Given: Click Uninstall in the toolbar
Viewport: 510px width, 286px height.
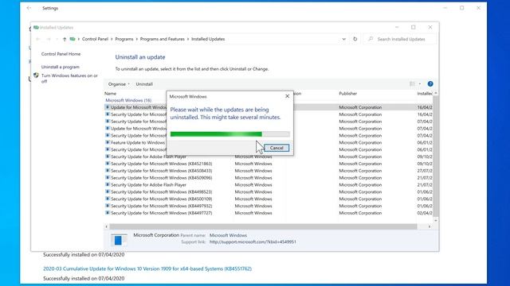Looking at the screenshot, I should pyautogui.click(x=144, y=84).
